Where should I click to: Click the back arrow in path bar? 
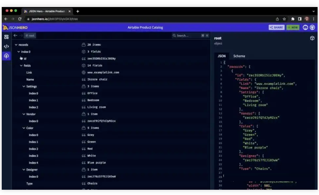pyautogui.click(x=15, y=35)
